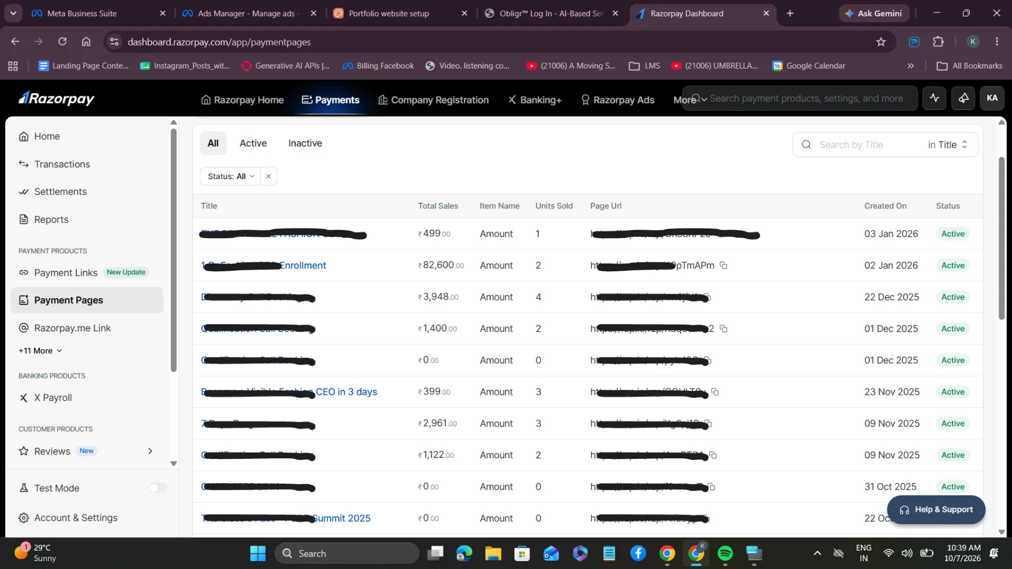The image size is (1012, 569).
Task: Open Account & Settings
Action: coord(76,518)
